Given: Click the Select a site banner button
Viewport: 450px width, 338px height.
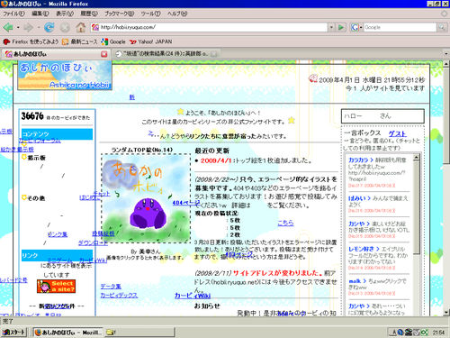Looking at the screenshot, I should 56,287.
